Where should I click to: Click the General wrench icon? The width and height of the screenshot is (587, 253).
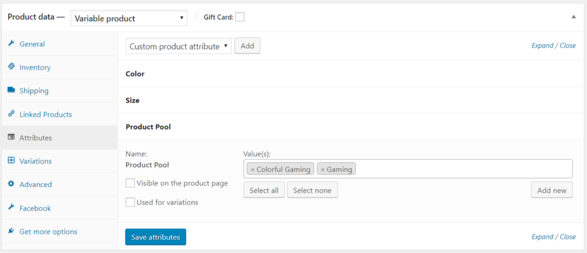tap(11, 44)
